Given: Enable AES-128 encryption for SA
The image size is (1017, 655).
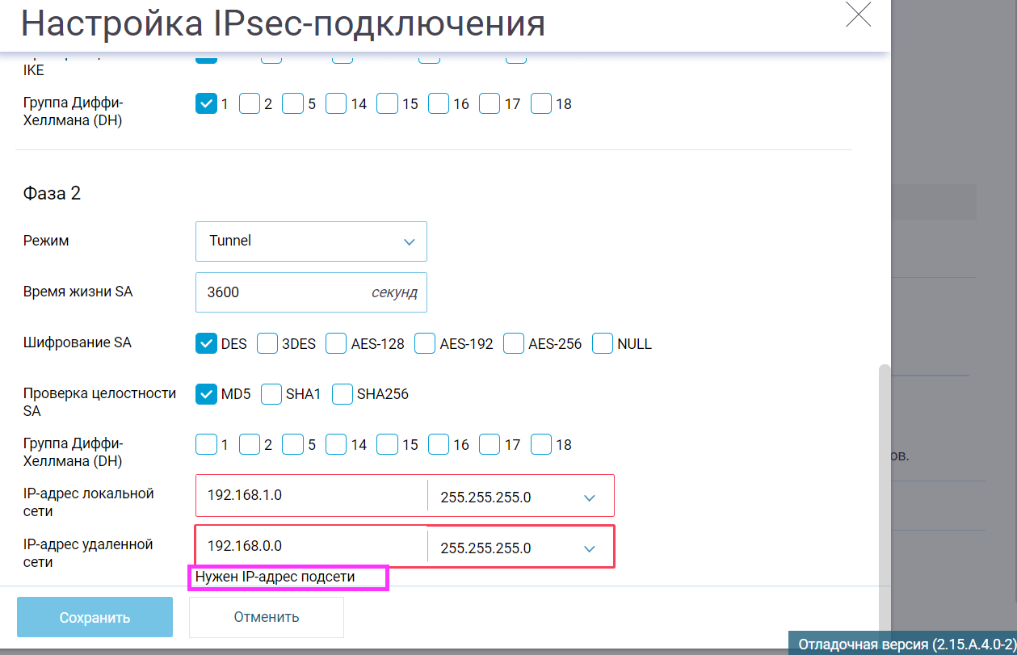Looking at the screenshot, I should [x=337, y=343].
